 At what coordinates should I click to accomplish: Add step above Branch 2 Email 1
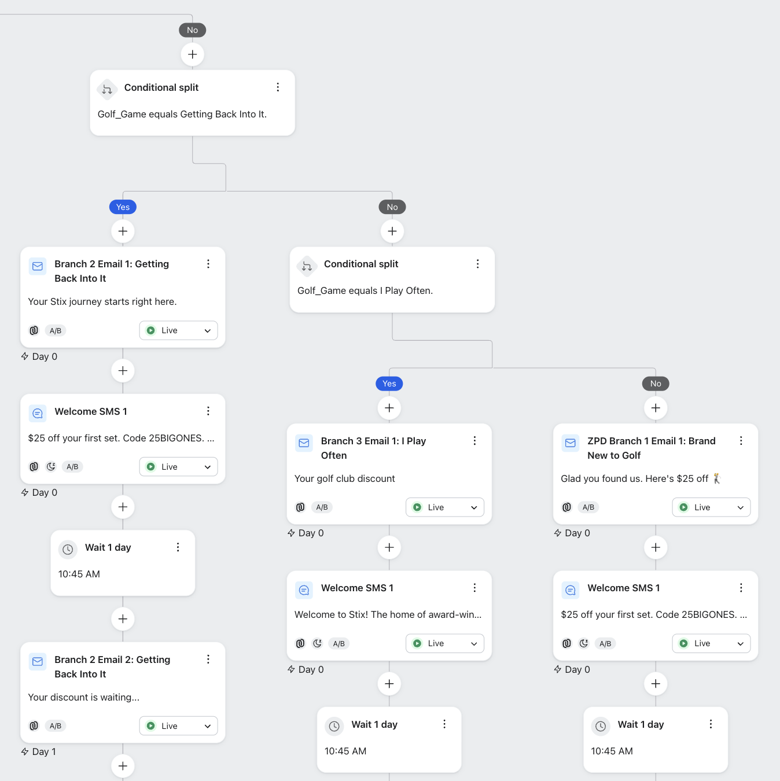(123, 231)
